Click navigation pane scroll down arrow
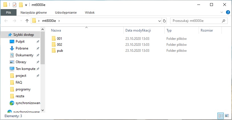 click(x=43, y=110)
